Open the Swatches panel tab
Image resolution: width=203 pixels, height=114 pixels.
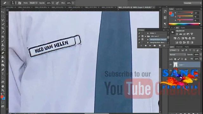[179, 9]
